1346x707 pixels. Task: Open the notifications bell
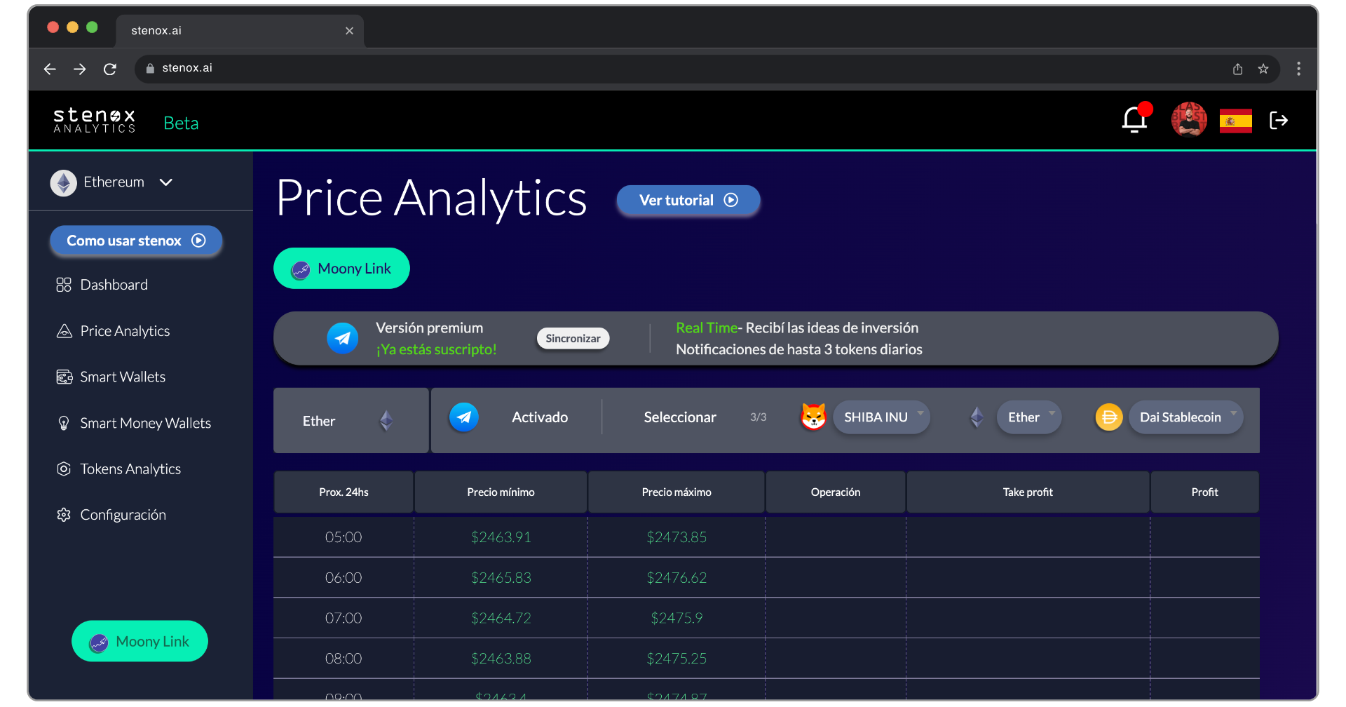pos(1134,119)
